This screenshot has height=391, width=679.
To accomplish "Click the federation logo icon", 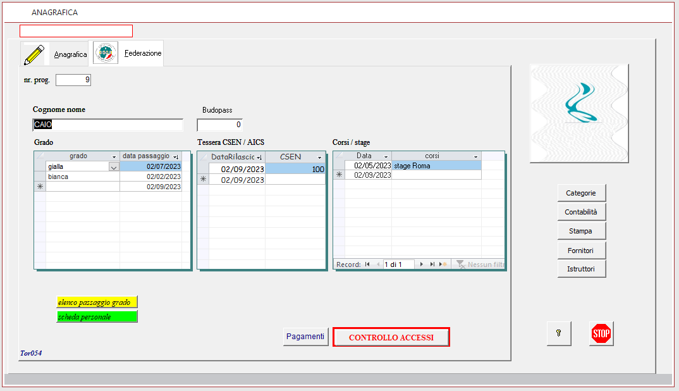I will 106,53.
